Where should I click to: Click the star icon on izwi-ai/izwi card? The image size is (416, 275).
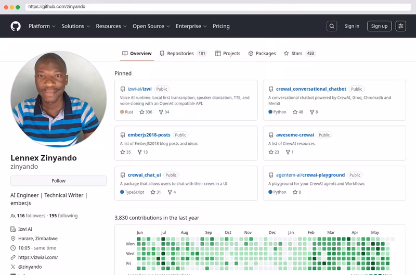[141, 112]
